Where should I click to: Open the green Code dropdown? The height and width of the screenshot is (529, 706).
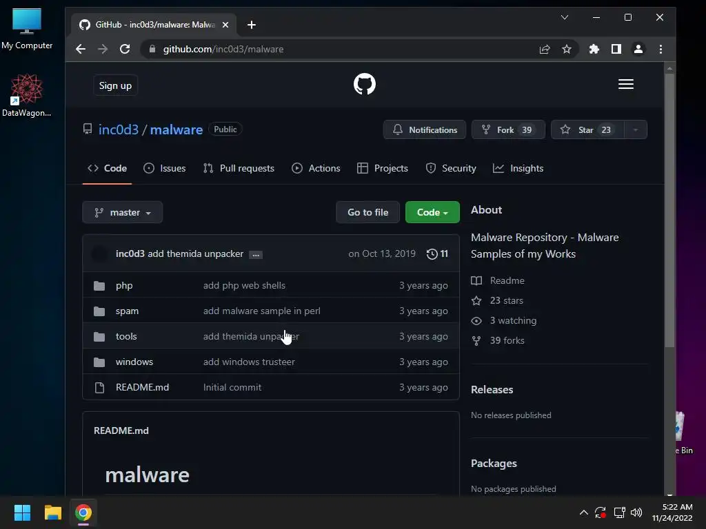pos(432,212)
